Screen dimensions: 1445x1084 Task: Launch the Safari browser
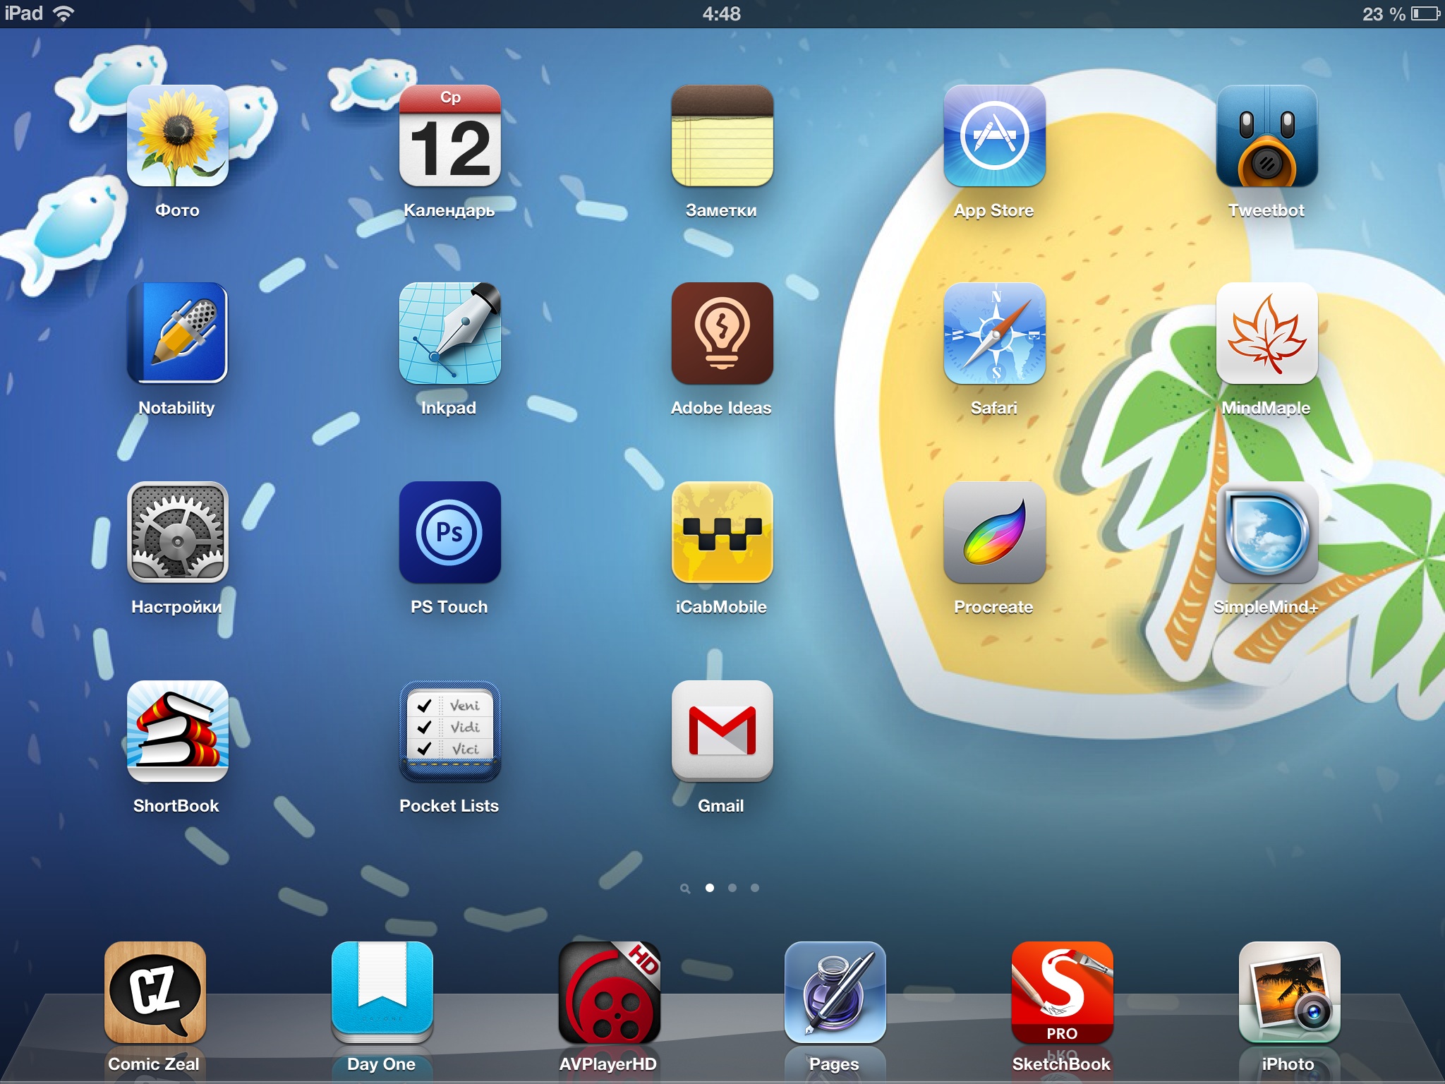[995, 333]
